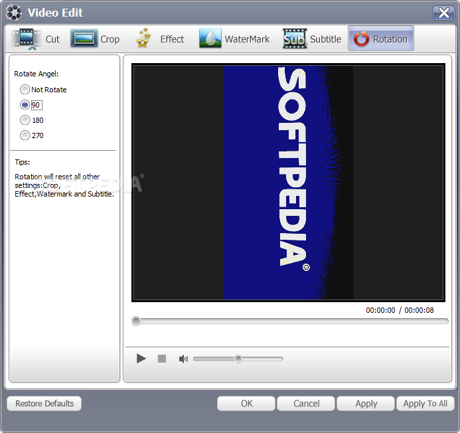Choose the 270 degree rotation option
The width and height of the screenshot is (460, 433).
[x=32, y=135]
